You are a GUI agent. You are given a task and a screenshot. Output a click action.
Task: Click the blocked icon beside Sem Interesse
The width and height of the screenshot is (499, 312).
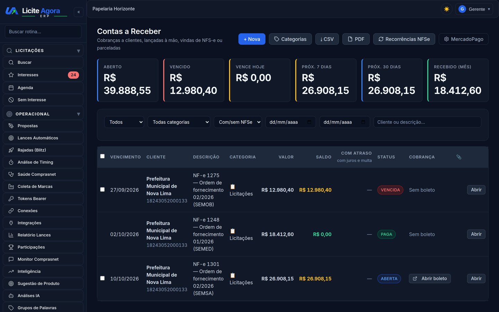11,100
